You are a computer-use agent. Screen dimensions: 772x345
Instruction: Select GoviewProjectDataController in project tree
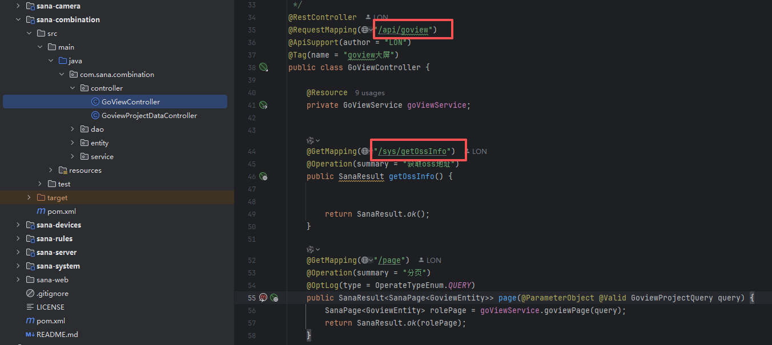(x=149, y=116)
